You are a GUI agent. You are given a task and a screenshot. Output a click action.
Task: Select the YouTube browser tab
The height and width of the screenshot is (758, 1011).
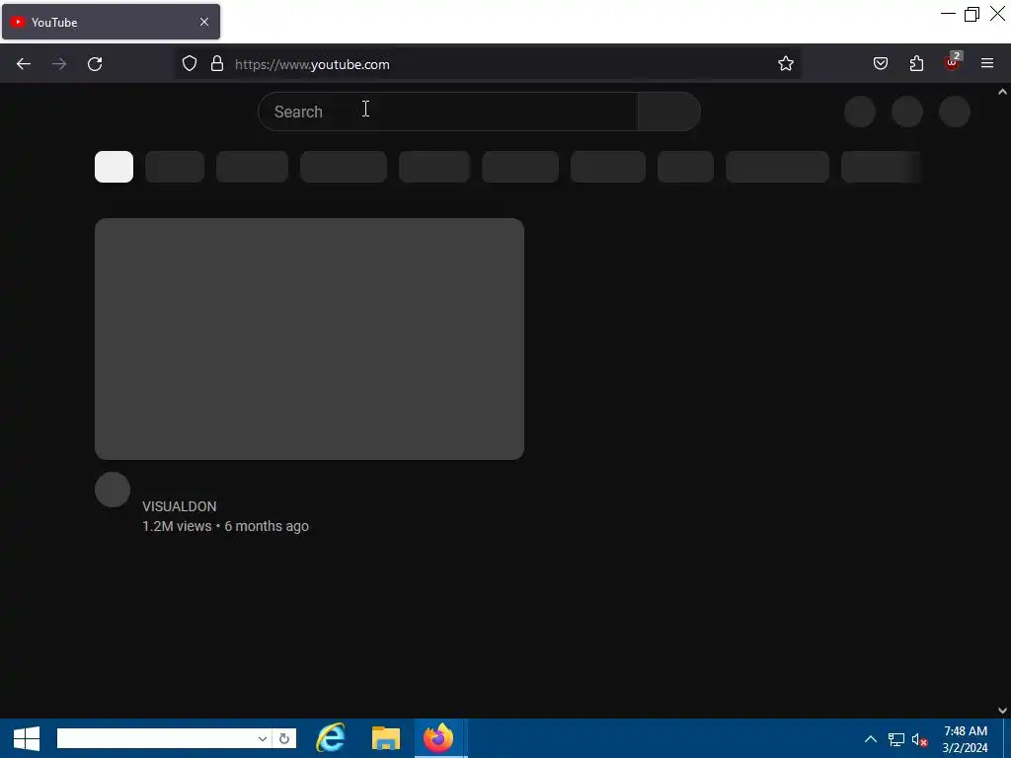(111, 22)
